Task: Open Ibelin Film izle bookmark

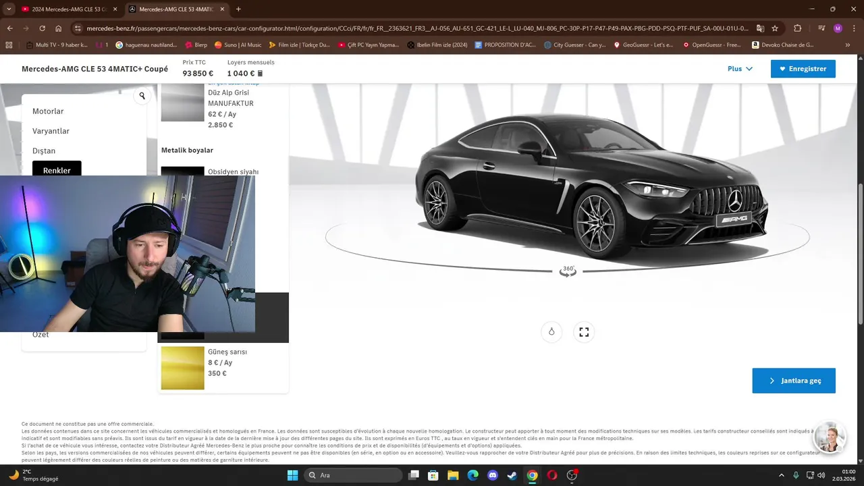Action: coord(437,45)
